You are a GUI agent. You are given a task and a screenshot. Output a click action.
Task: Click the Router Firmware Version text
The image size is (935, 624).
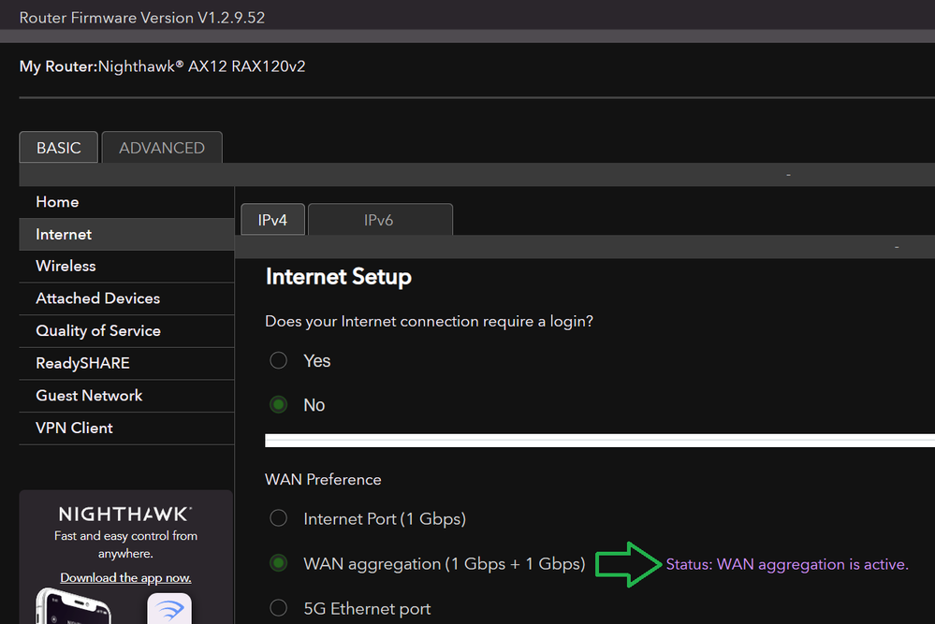(142, 18)
